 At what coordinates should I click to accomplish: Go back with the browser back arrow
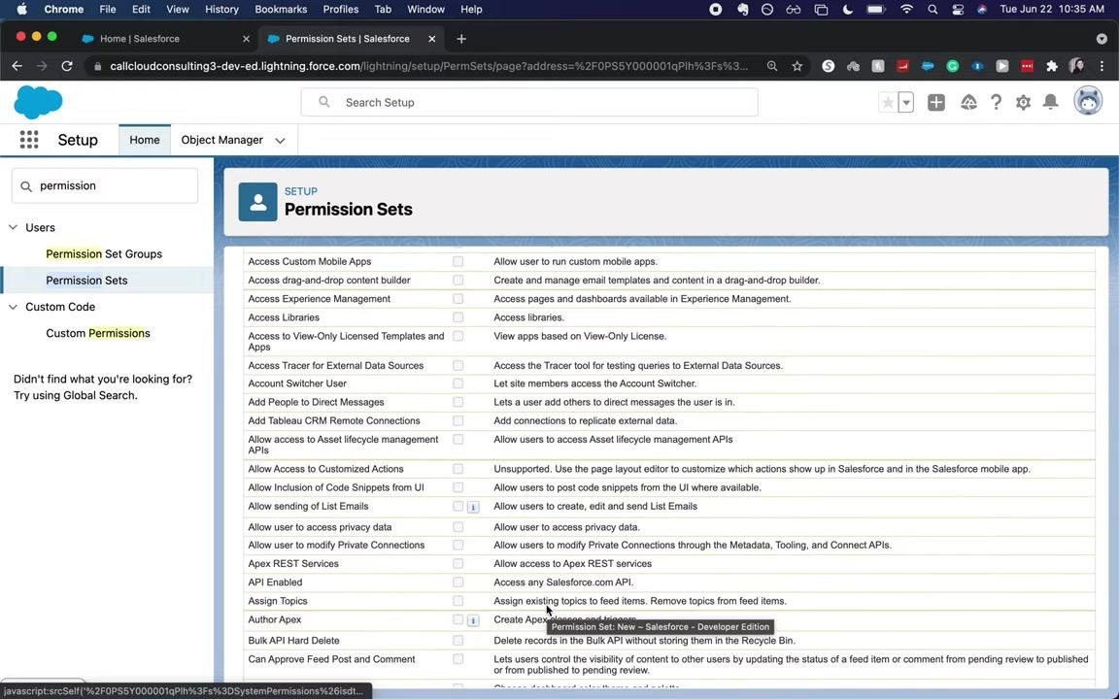[17, 66]
